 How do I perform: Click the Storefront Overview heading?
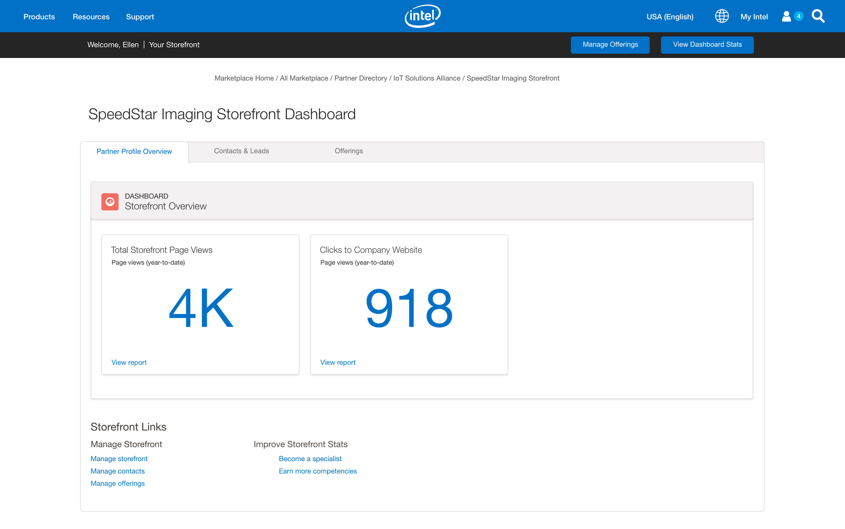tap(166, 206)
